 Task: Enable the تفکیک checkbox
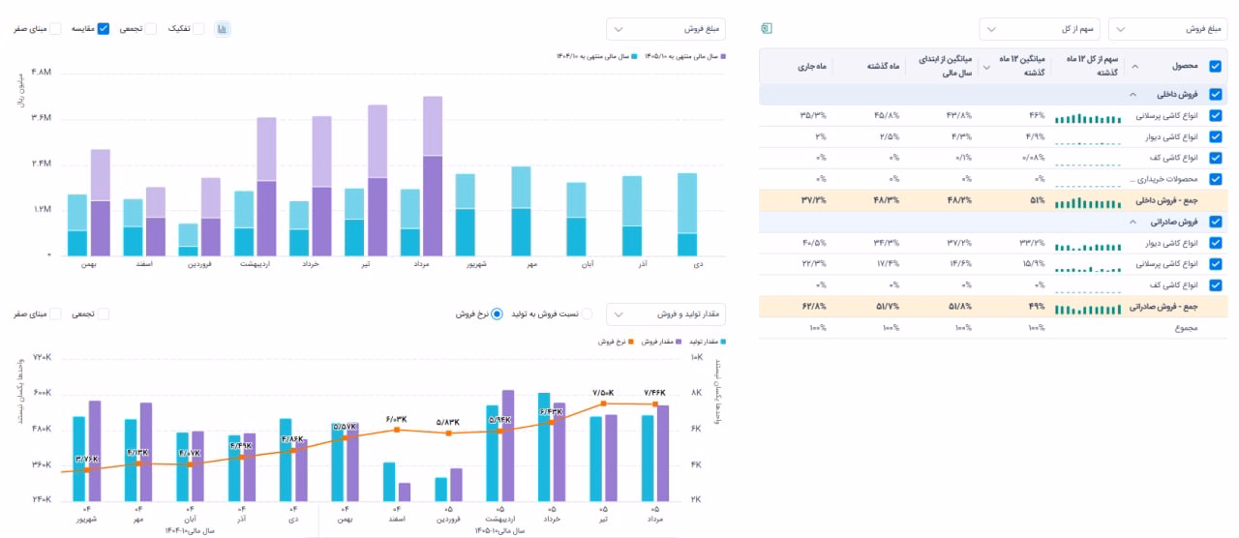pos(198,29)
